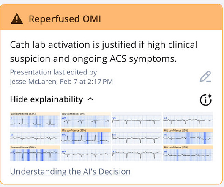Viewport: 224px width, 187px height.
Task: Click the Hide explainability label
Action: (x=46, y=99)
